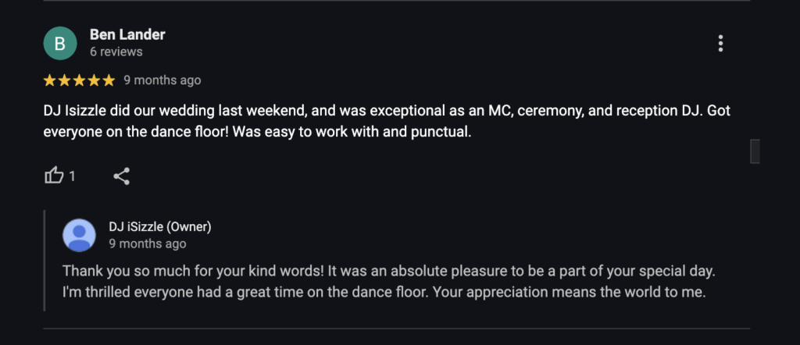Click Ben Lander's green 'B' avatar
This screenshot has height=345, width=800.
pos(60,43)
